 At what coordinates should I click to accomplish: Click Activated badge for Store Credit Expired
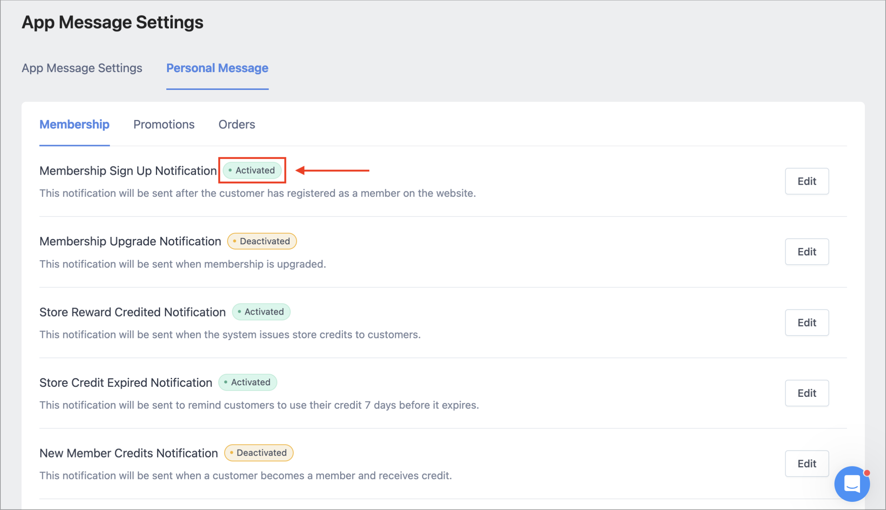pyautogui.click(x=248, y=382)
